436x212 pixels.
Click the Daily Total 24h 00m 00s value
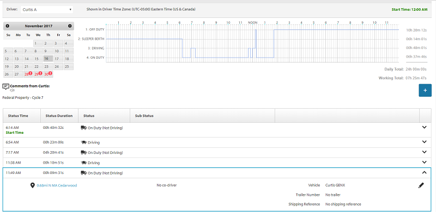416,69
